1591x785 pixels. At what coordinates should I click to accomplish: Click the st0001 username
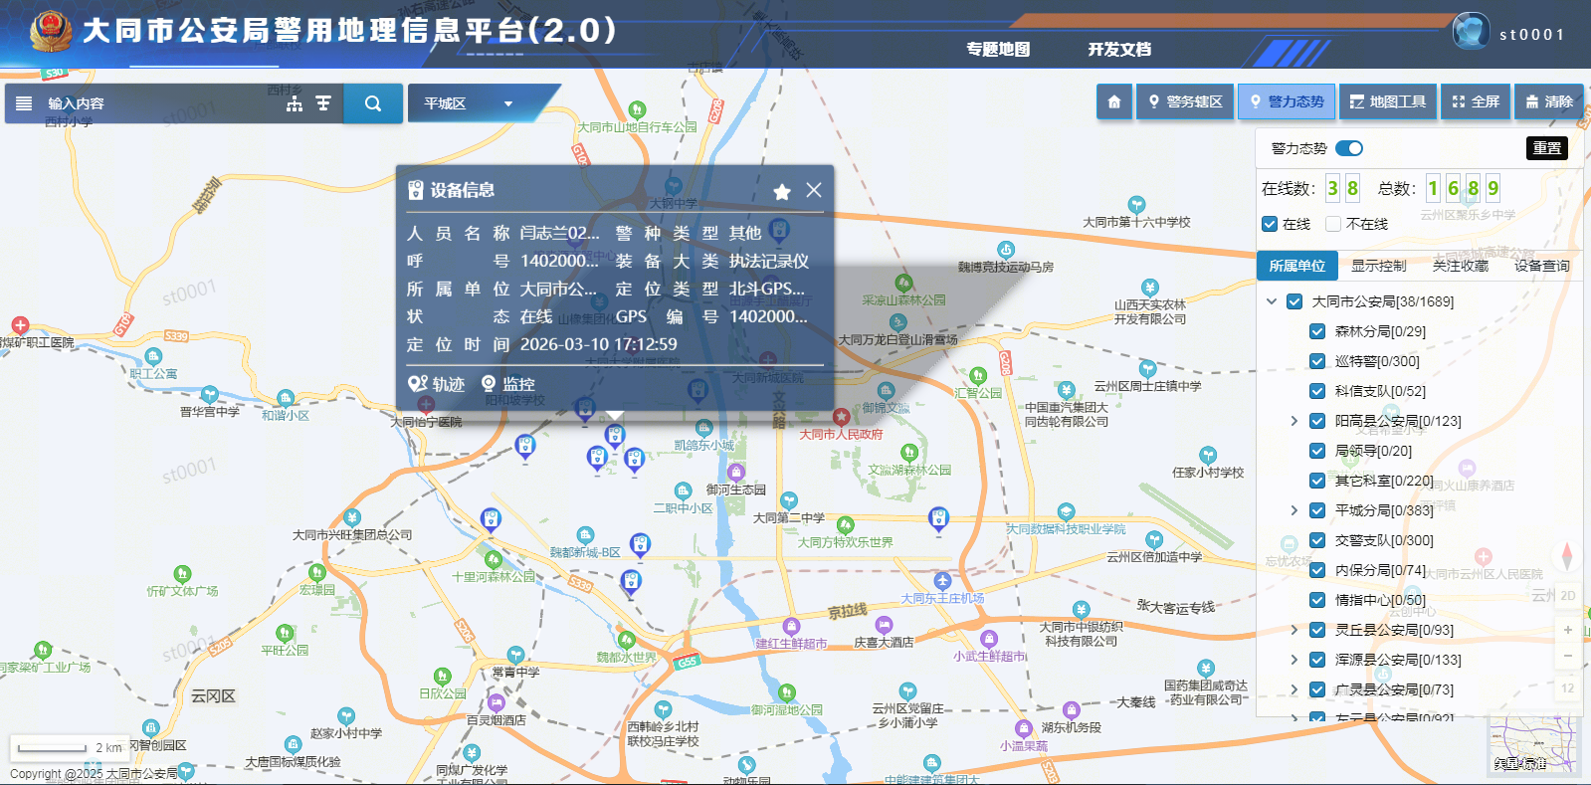point(1532,34)
